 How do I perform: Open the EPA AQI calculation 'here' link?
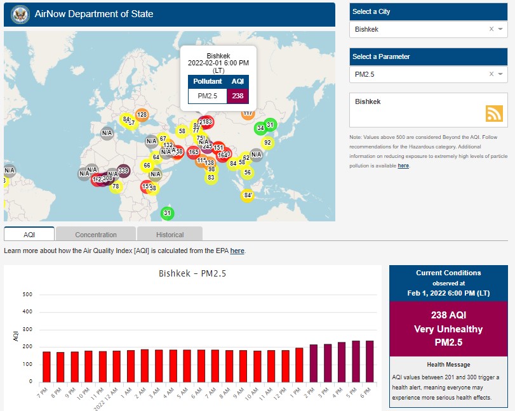[237, 251]
